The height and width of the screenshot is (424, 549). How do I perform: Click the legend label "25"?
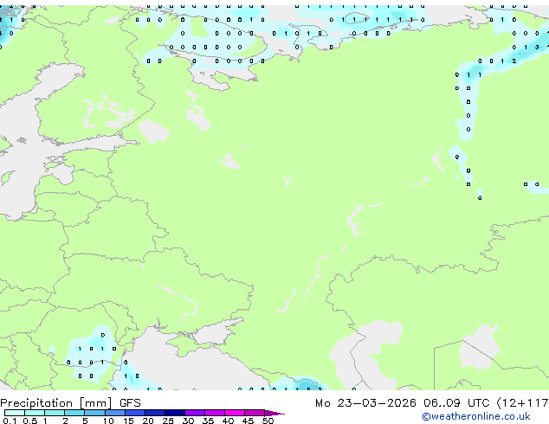pyautogui.click(x=168, y=421)
